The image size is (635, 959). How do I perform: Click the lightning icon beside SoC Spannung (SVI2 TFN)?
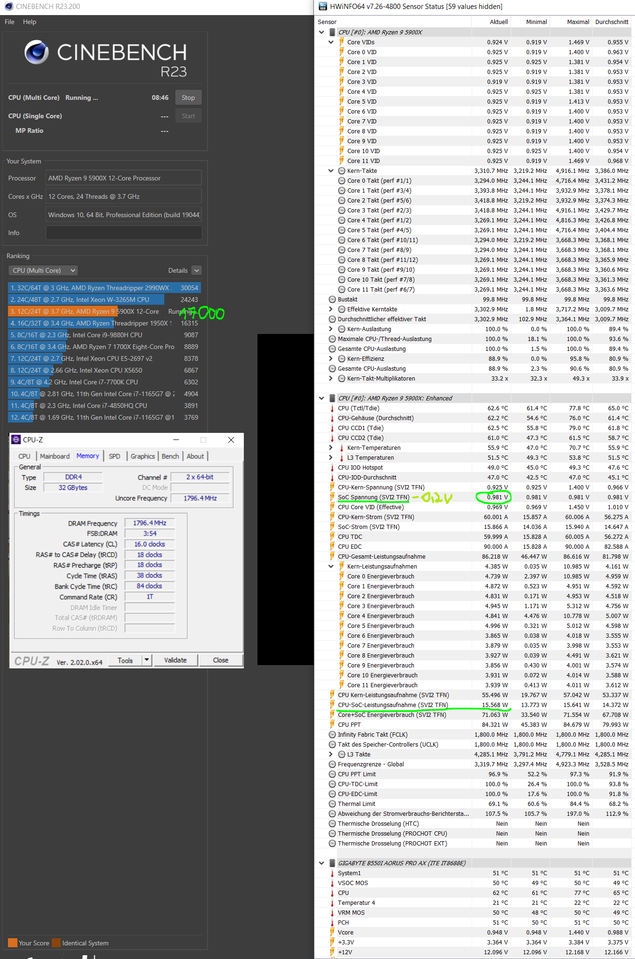332,497
